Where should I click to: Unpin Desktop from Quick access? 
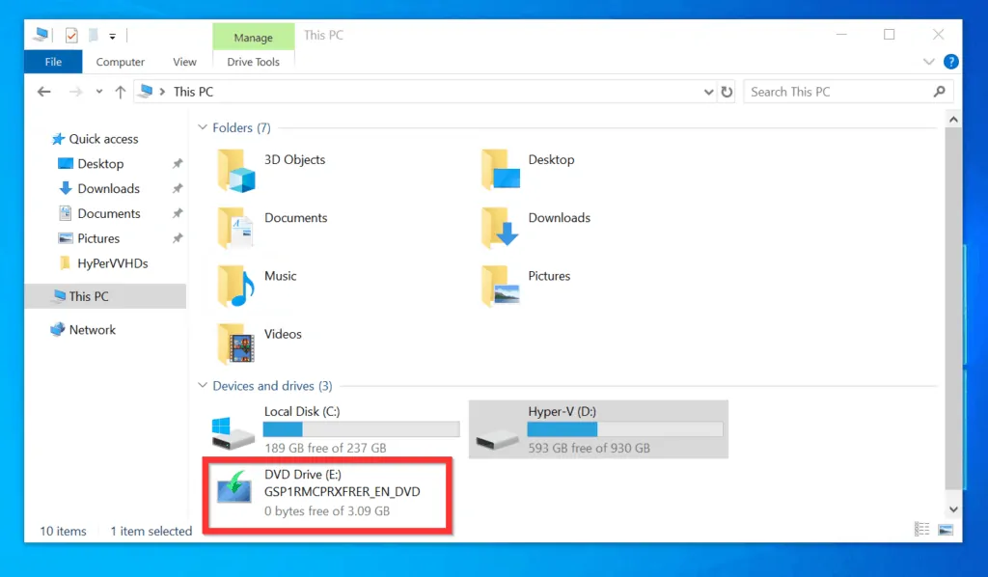pos(178,164)
